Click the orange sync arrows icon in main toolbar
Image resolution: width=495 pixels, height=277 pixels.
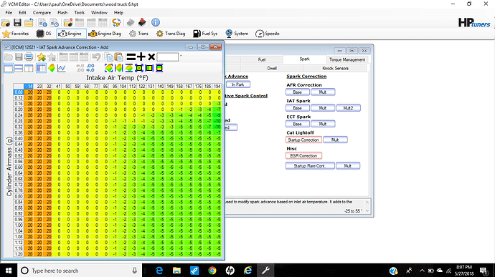(x=116, y=23)
